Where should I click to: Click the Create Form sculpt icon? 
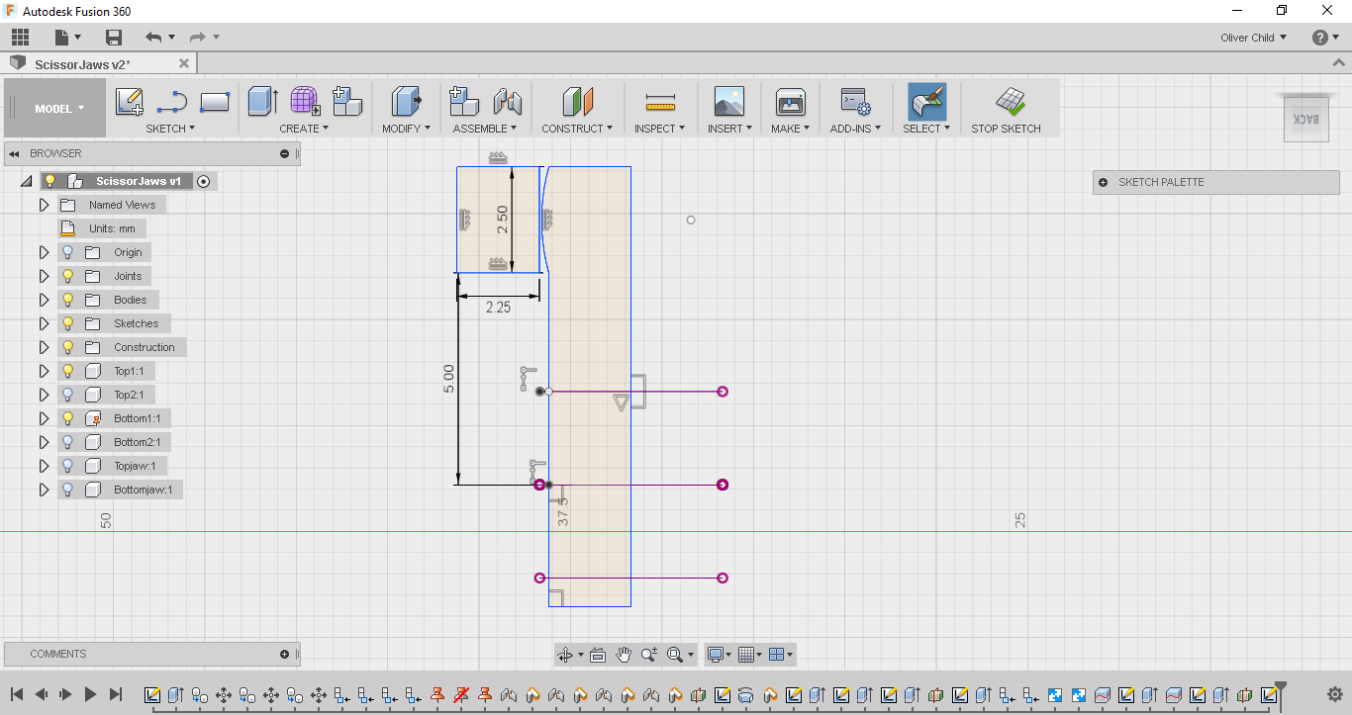(x=305, y=101)
